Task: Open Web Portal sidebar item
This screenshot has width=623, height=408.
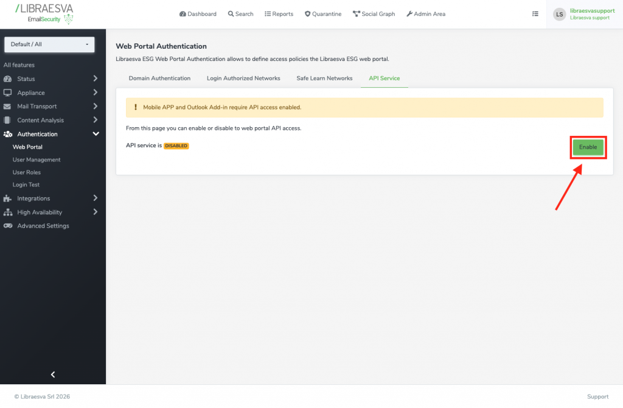Action: point(27,147)
